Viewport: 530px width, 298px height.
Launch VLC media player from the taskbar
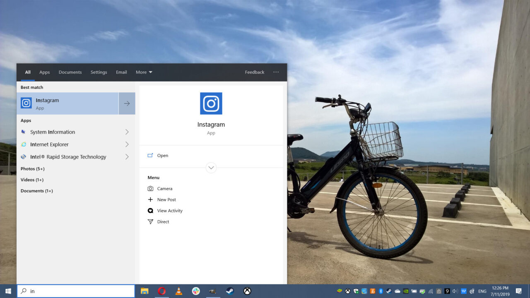(x=178, y=291)
